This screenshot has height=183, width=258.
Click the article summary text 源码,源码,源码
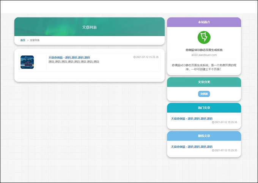(x=74, y=62)
